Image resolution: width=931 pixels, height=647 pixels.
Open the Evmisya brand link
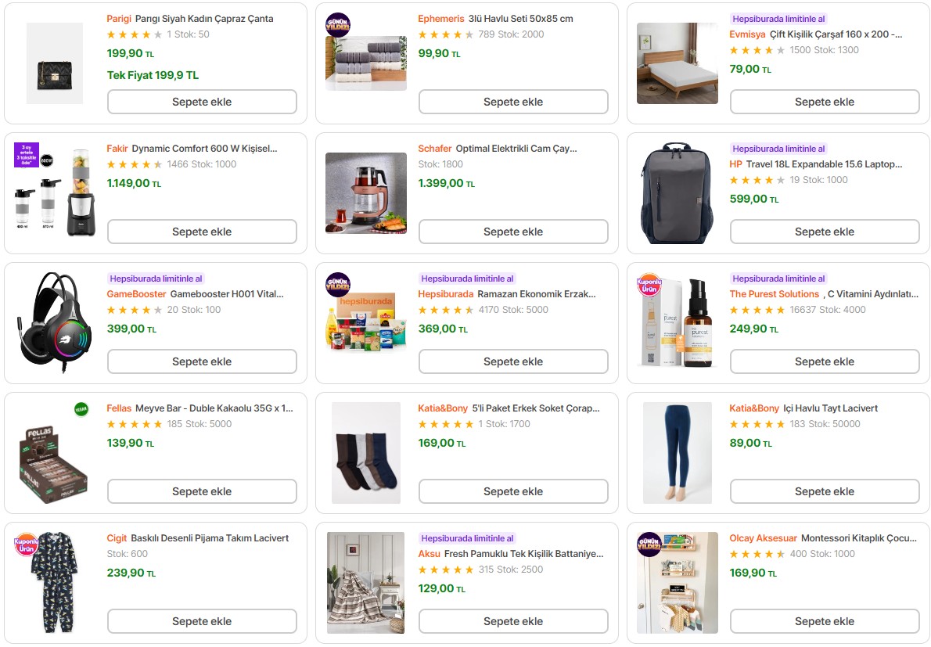click(x=747, y=34)
